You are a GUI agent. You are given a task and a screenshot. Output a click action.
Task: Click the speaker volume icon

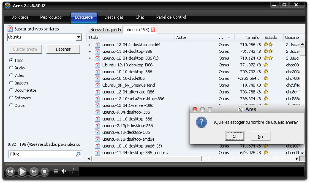point(64,171)
